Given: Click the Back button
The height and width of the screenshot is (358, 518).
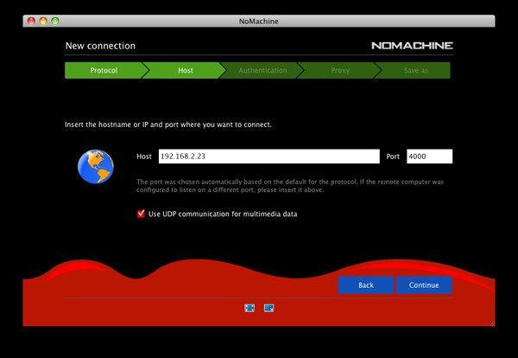Looking at the screenshot, I should [366, 285].
